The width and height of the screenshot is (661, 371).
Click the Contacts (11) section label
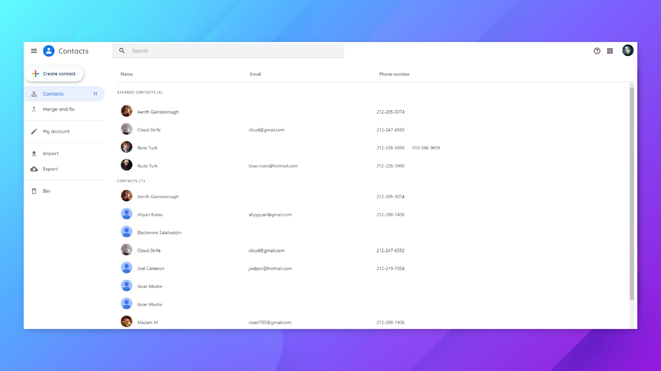coord(131,181)
